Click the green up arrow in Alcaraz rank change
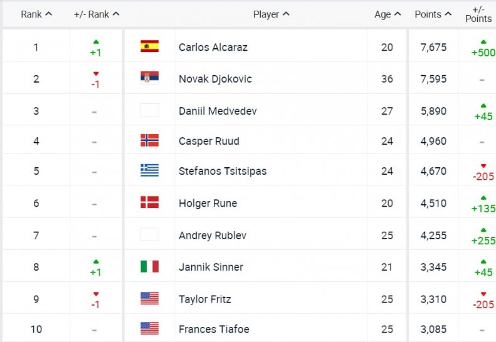 click(x=96, y=42)
